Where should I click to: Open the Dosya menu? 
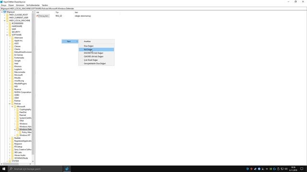pyautogui.click(x=3, y=5)
